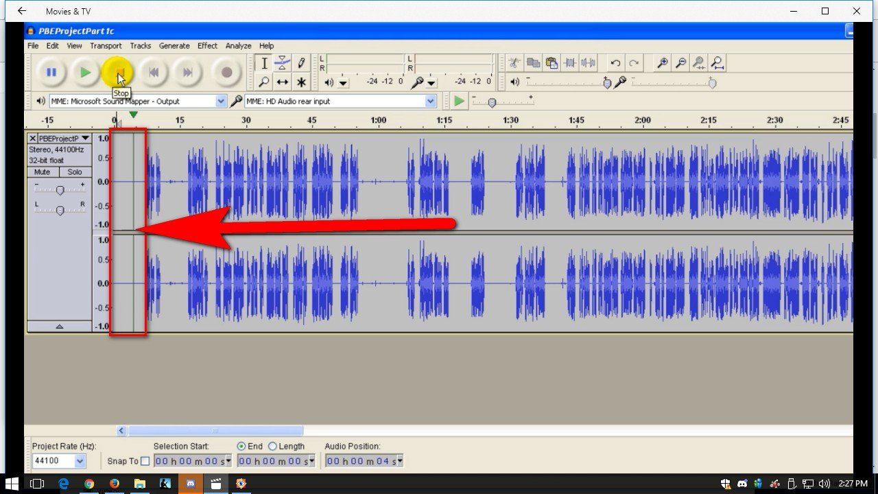
Task: Click the track pan slider
Action: pyautogui.click(x=60, y=210)
